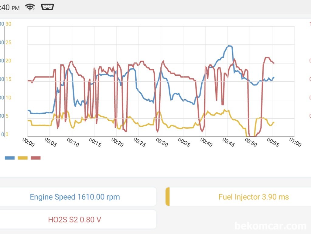
Task: Select the Fuel Injector 3.90 ms card
Action: coord(238,197)
